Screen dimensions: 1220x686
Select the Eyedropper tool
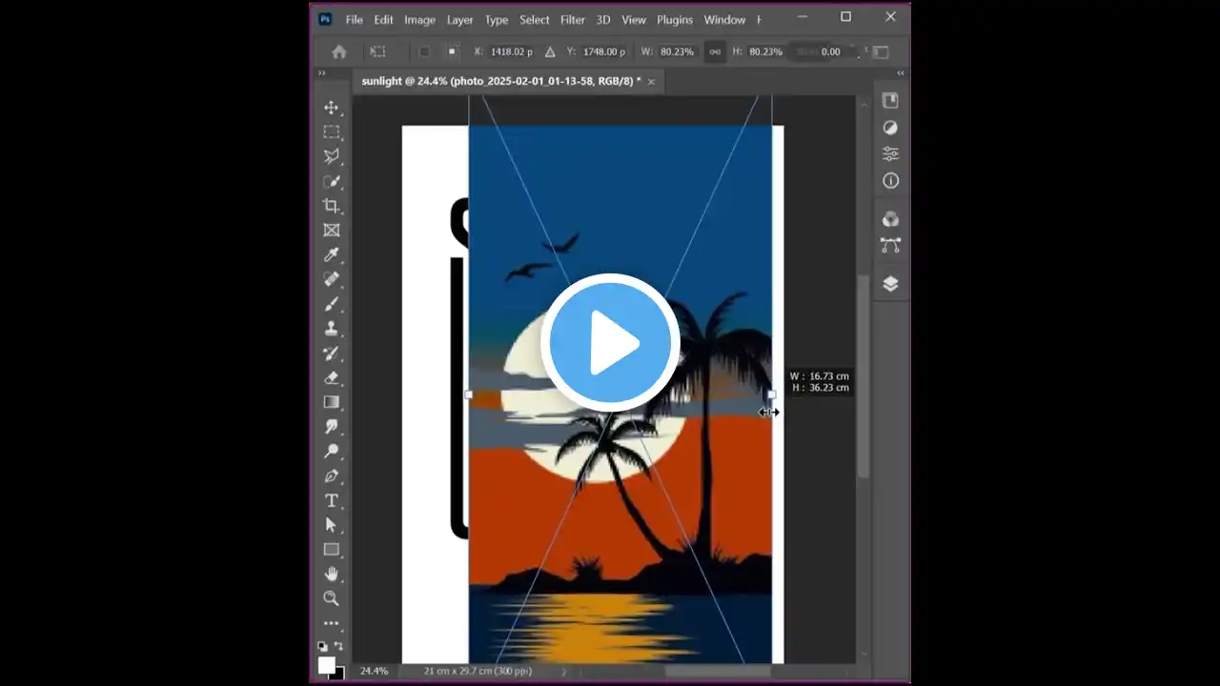click(331, 254)
